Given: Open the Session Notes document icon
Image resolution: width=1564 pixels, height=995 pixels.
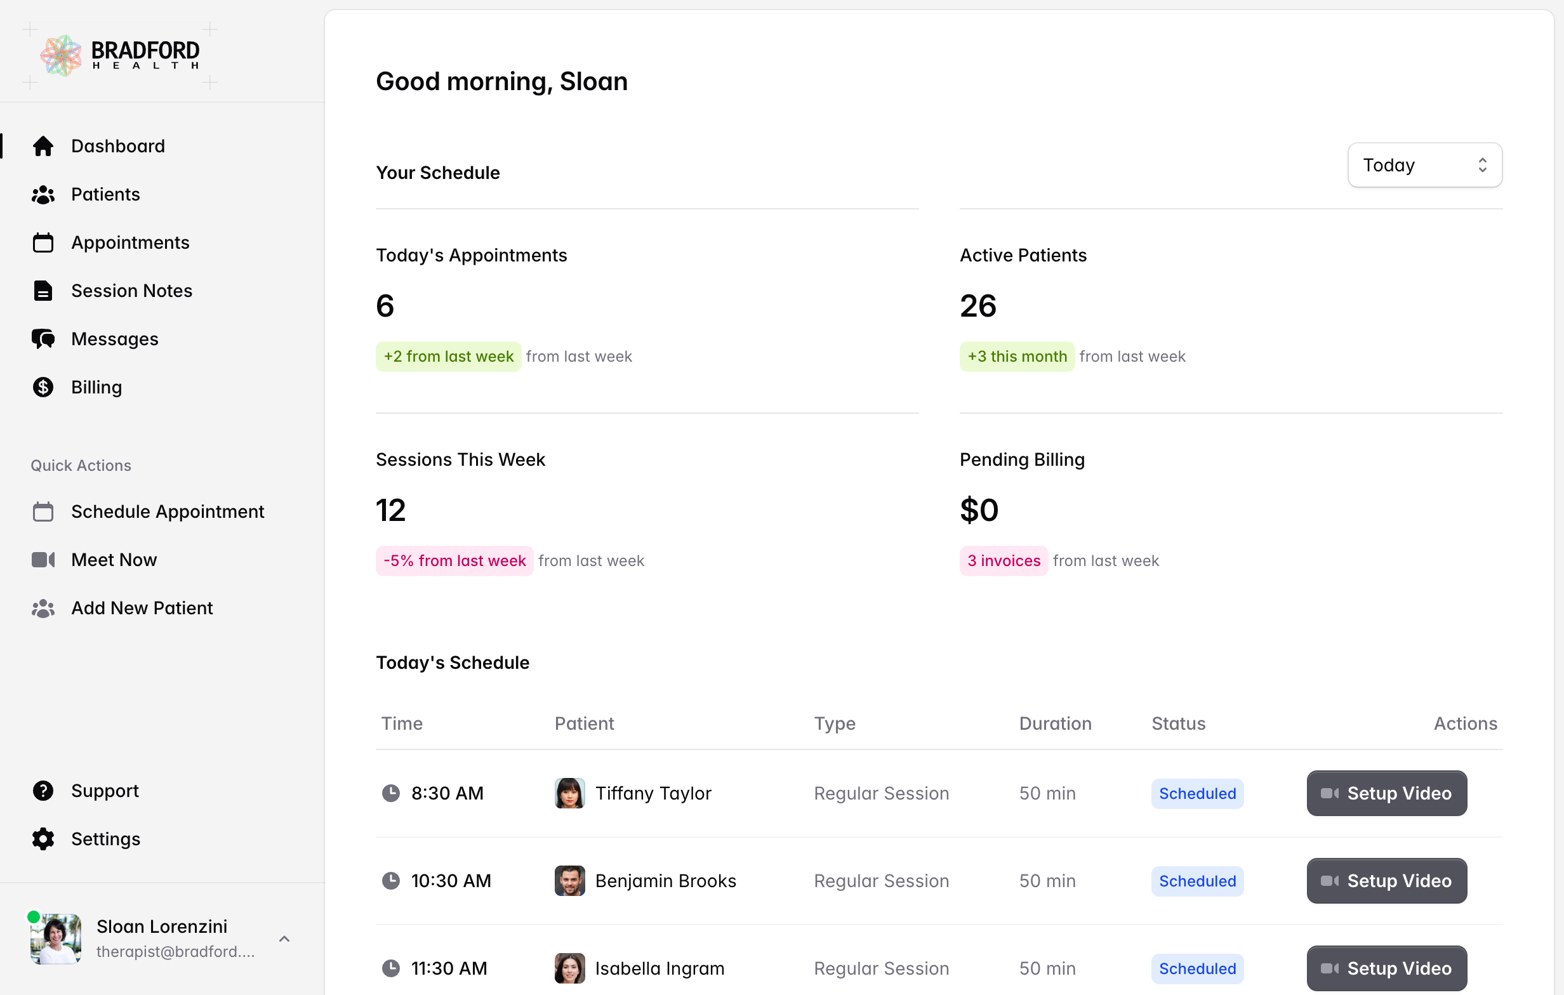Looking at the screenshot, I should 43,291.
